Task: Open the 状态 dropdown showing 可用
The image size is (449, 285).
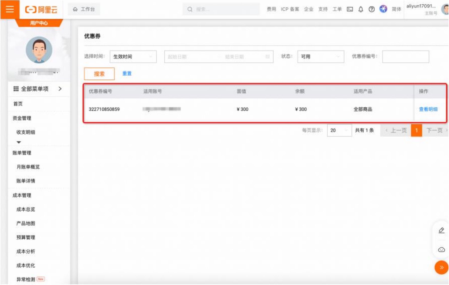Action: click(x=320, y=57)
